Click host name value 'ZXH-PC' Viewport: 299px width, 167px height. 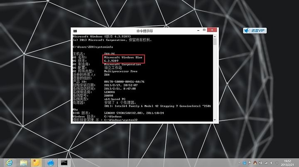pos(109,54)
